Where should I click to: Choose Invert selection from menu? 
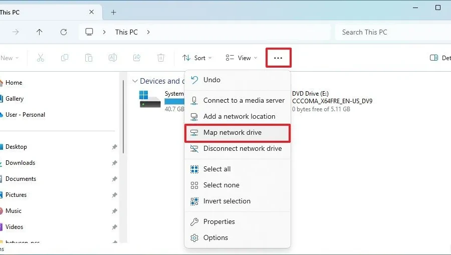pyautogui.click(x=238, y=201)
